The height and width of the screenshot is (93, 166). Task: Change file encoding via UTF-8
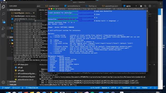[114, 88]
